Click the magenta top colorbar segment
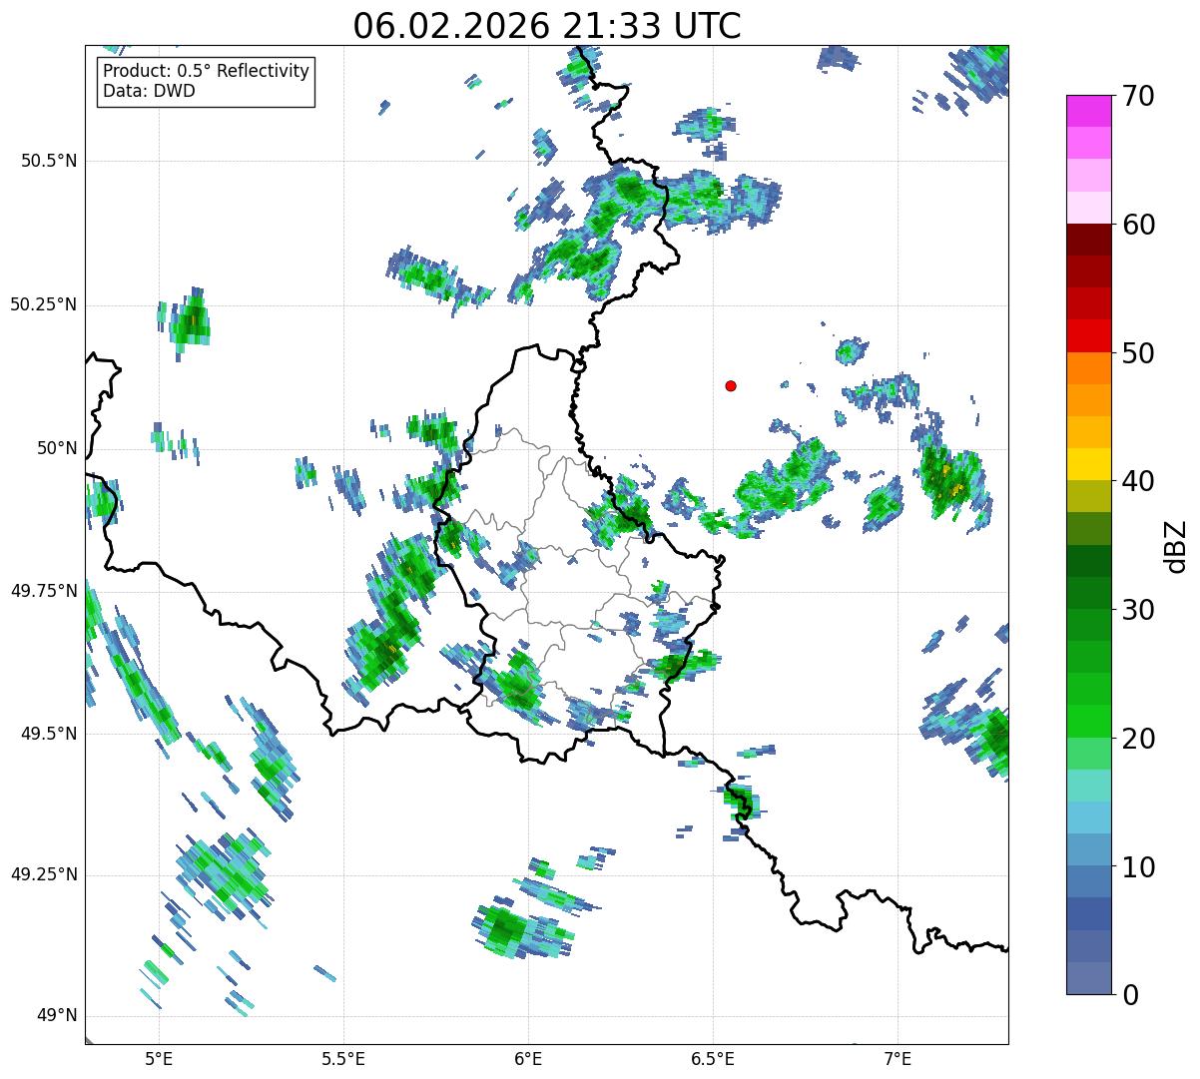Viewport: 1200px width, 1079px height. click(1089, 111)
